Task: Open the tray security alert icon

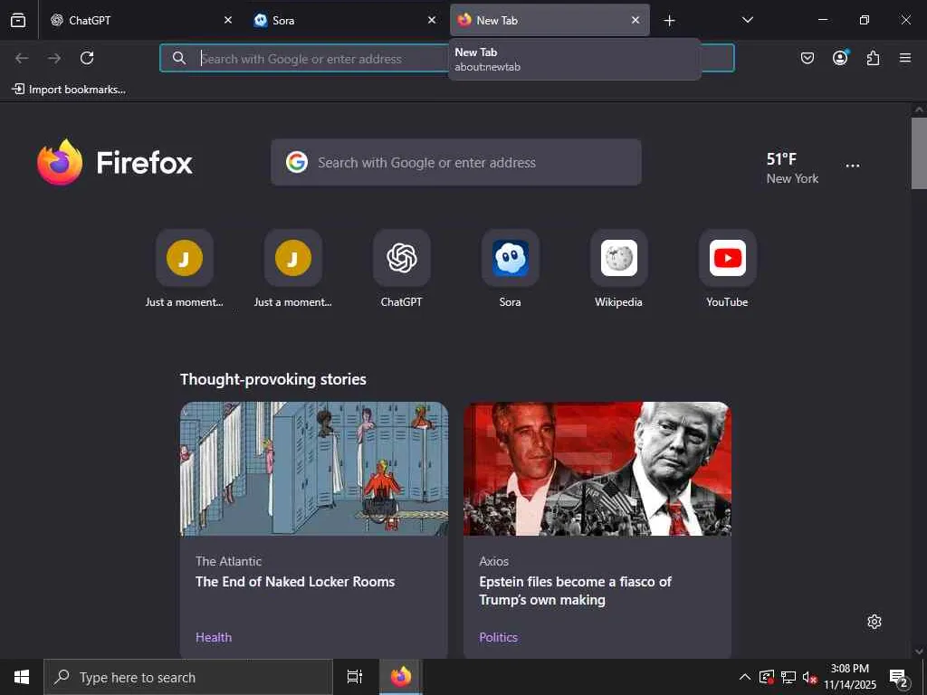Action: tap(766, 677)
